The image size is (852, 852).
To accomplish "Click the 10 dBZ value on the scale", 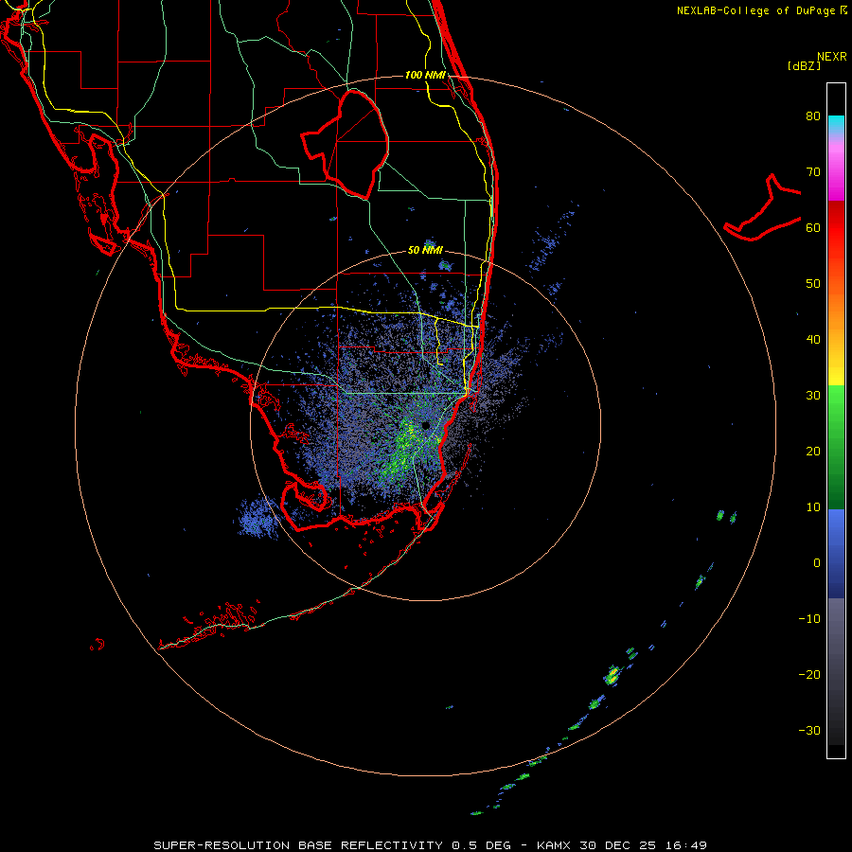I will 813,507.
